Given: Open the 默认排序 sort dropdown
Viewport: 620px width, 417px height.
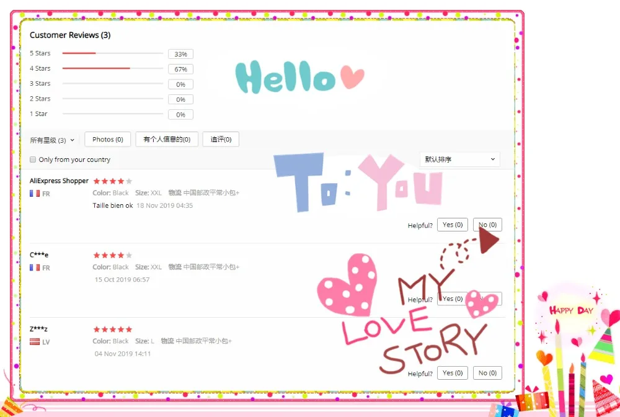Looking at the screenshot, I should pyautogui.click(x=459, y=159).
